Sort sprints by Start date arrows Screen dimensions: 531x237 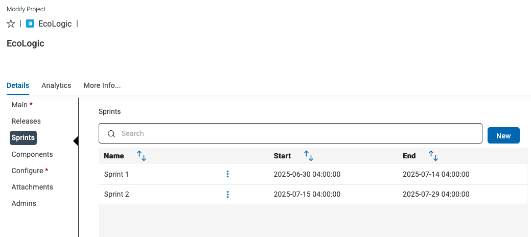point(309,156)
